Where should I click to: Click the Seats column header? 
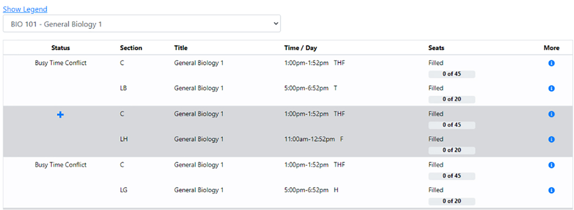tap(436, 48)
